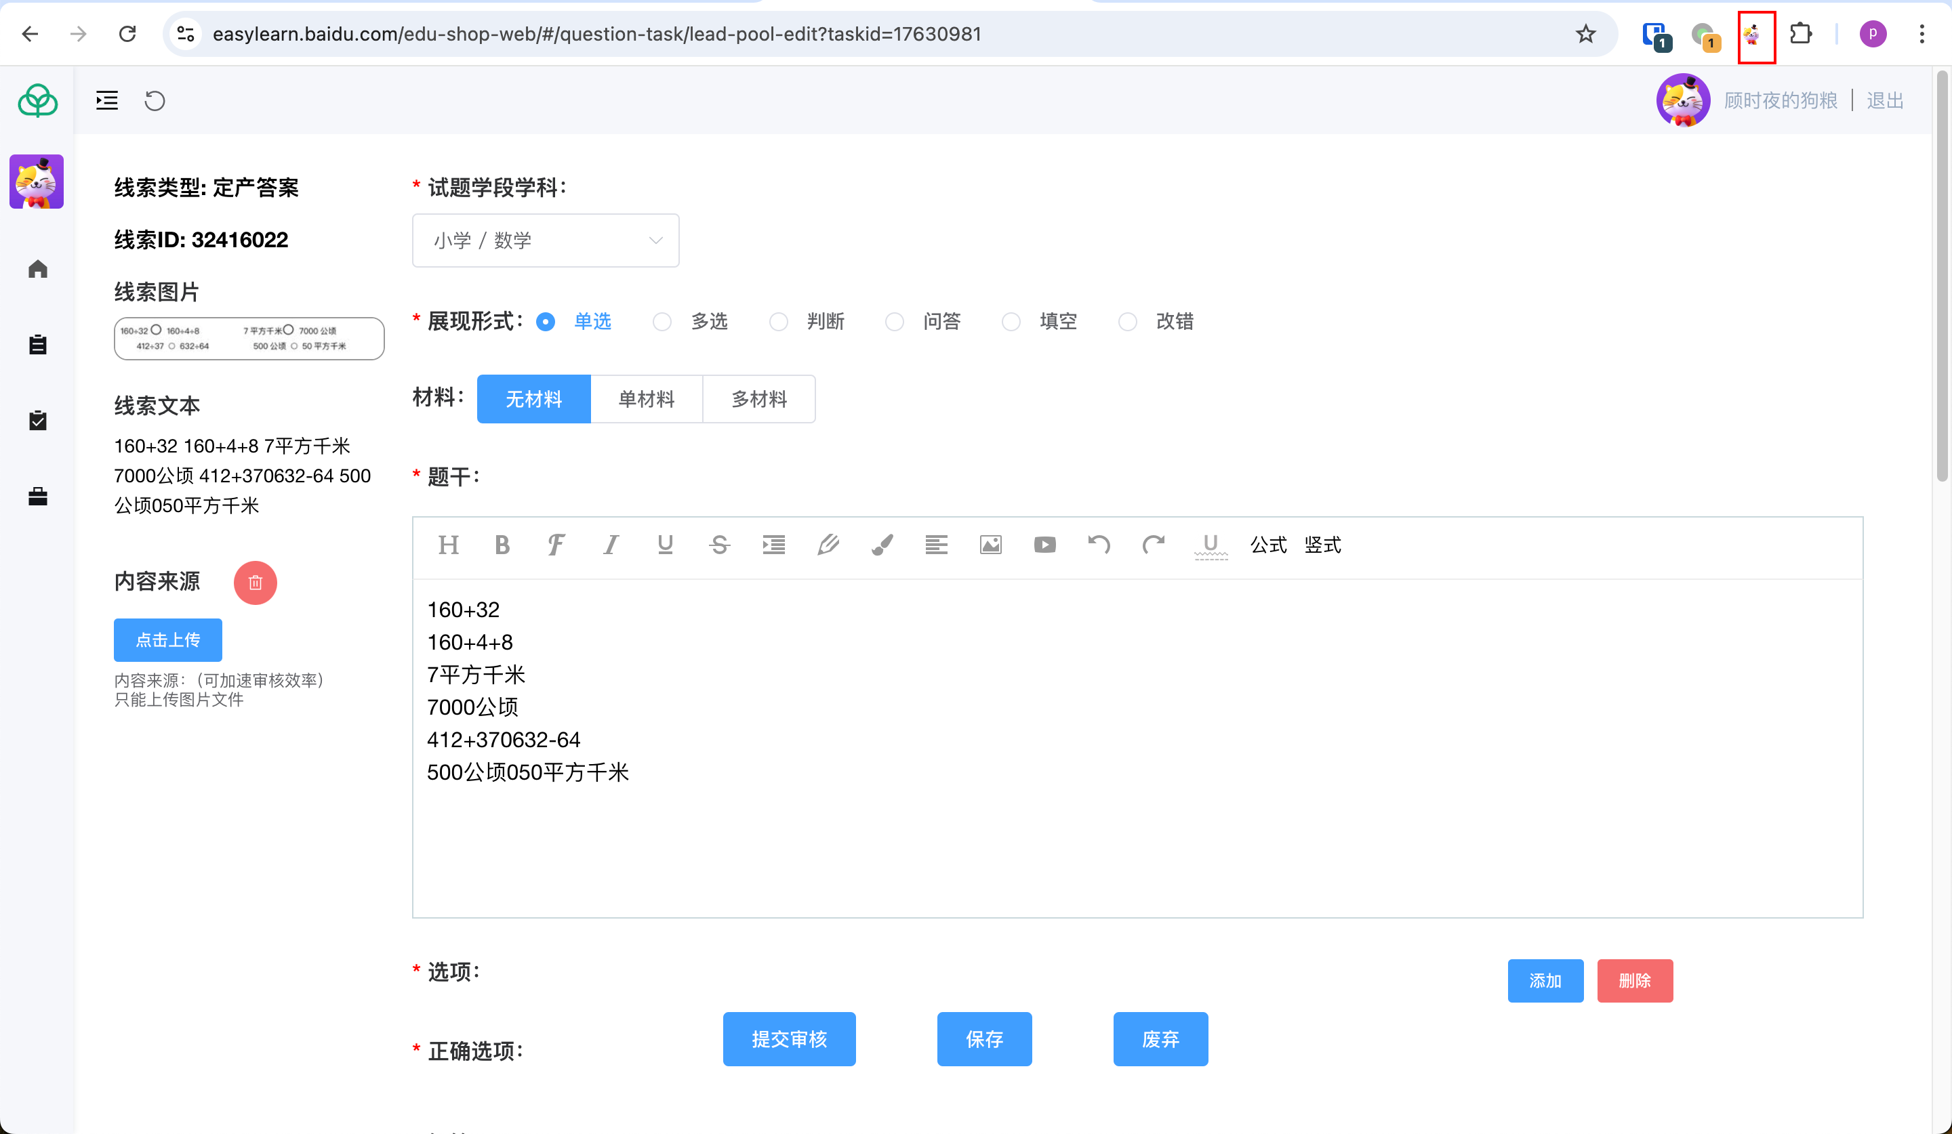
Task: Click the Italic formatting icon
Action: pos(611,545)
